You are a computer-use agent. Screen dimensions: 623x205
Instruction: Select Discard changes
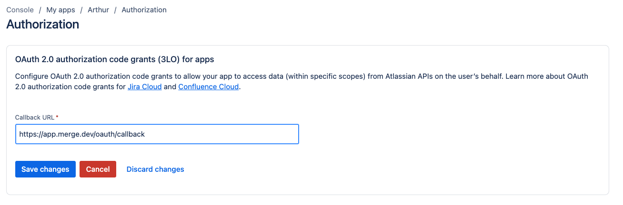(x=155, y=169)
